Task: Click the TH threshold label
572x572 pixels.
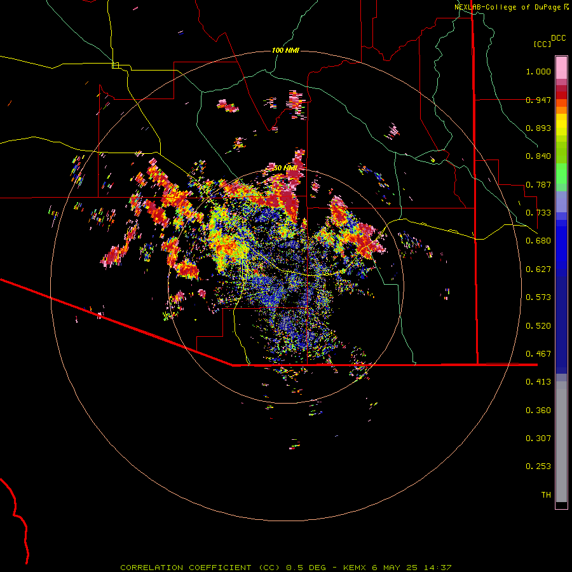Action: tap(546, 495)
